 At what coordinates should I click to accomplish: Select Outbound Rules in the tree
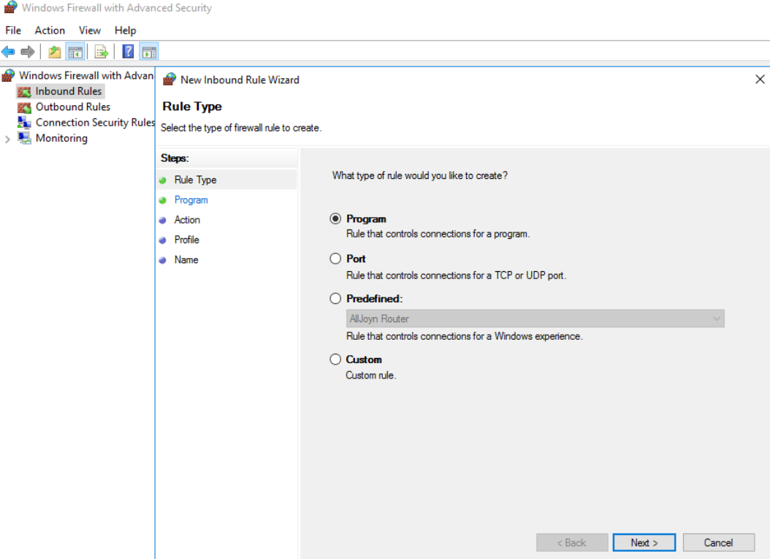click(72, 107)
